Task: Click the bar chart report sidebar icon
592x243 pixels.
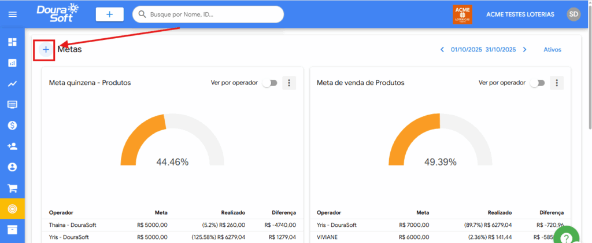Action: click(12, 63)
